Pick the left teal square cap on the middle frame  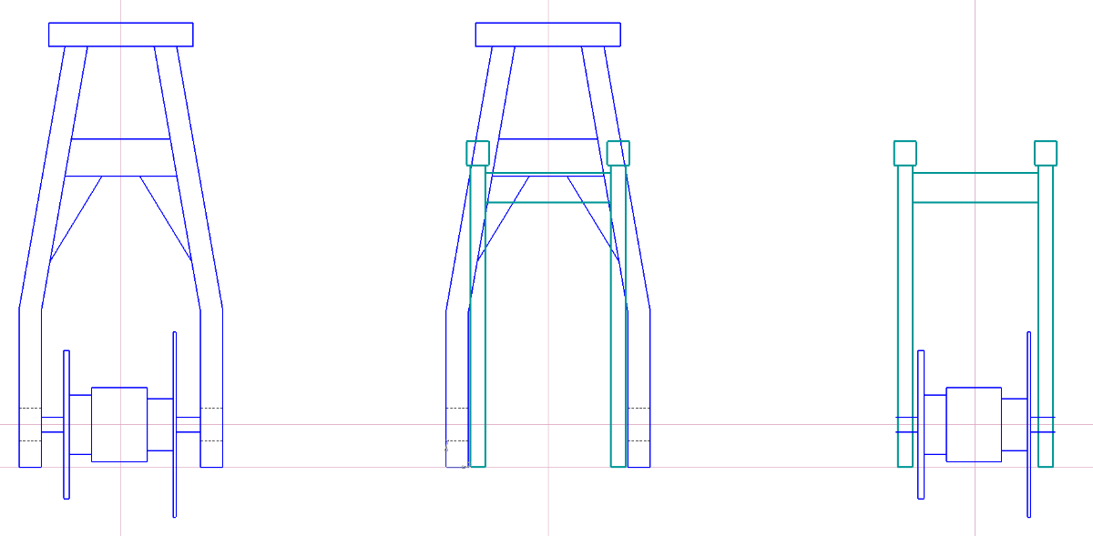[478, 153]
